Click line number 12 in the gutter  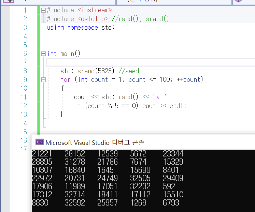coord(24,106)
